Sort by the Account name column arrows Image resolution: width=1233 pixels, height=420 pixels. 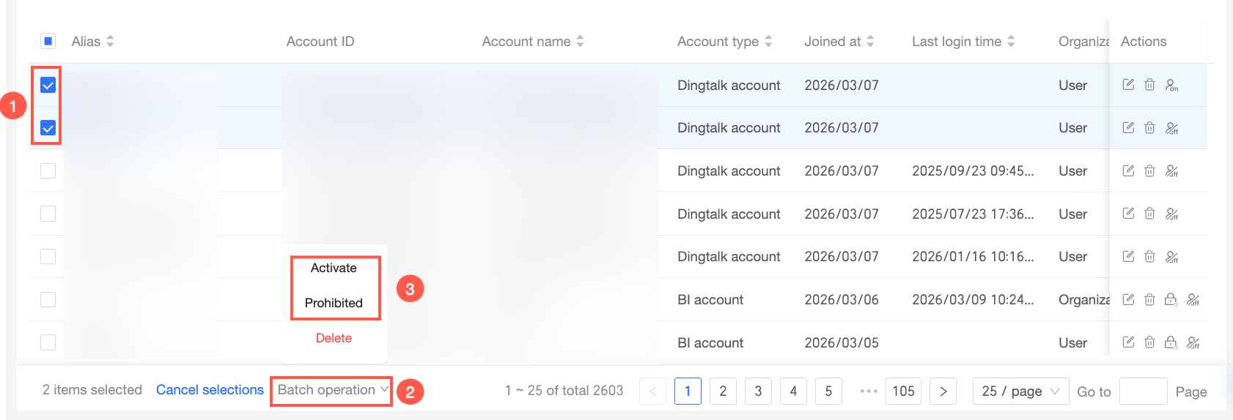(x=580, y=42)
